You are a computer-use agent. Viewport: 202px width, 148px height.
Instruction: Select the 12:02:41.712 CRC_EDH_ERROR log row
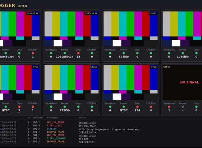(x=101, y=135)
